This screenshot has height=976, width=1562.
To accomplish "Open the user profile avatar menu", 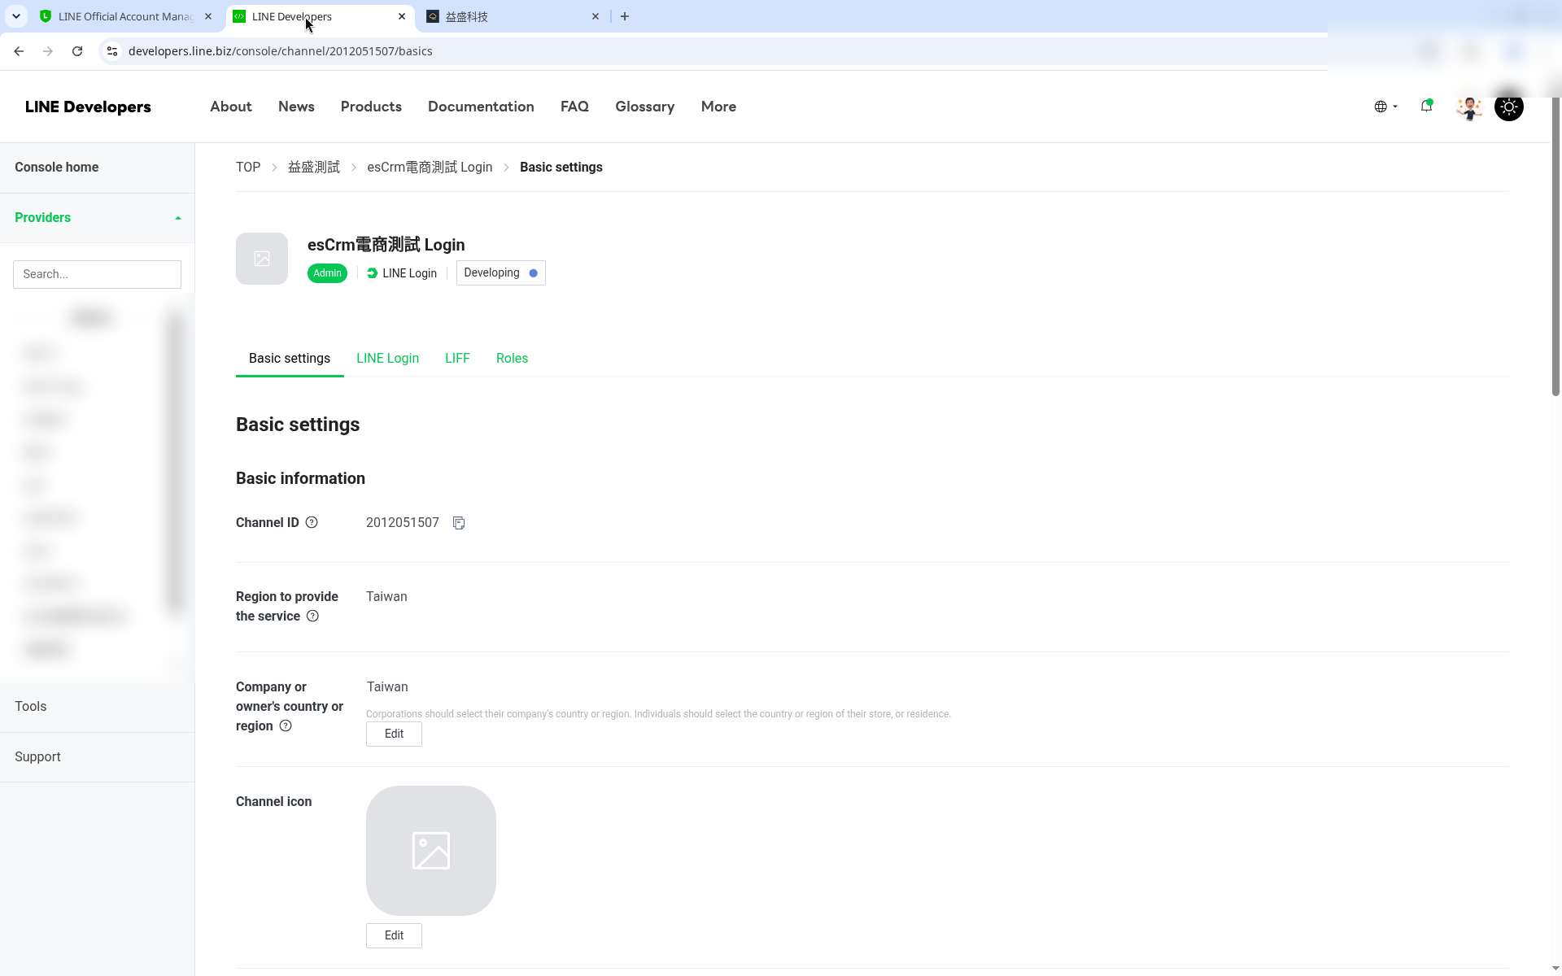I will click(x=1469, y=107).
